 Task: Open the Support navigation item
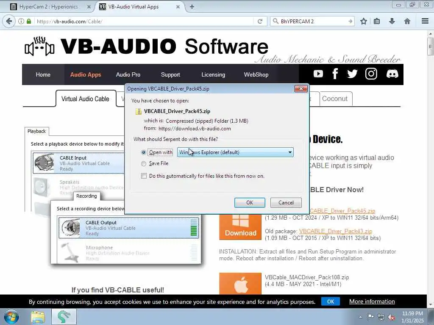(x=170, y=74)
